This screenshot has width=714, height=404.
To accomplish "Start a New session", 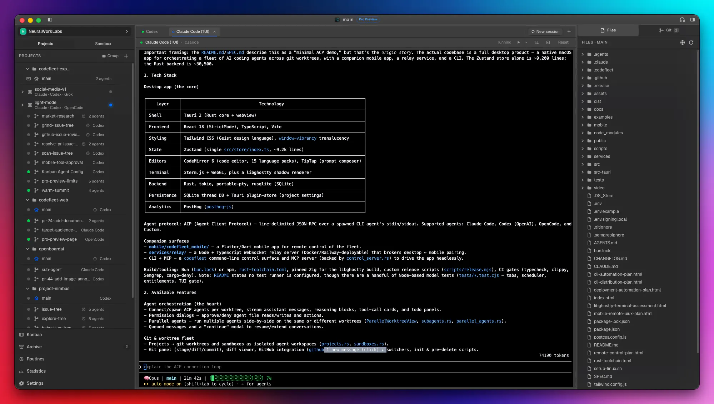I will tap(545, 32).
